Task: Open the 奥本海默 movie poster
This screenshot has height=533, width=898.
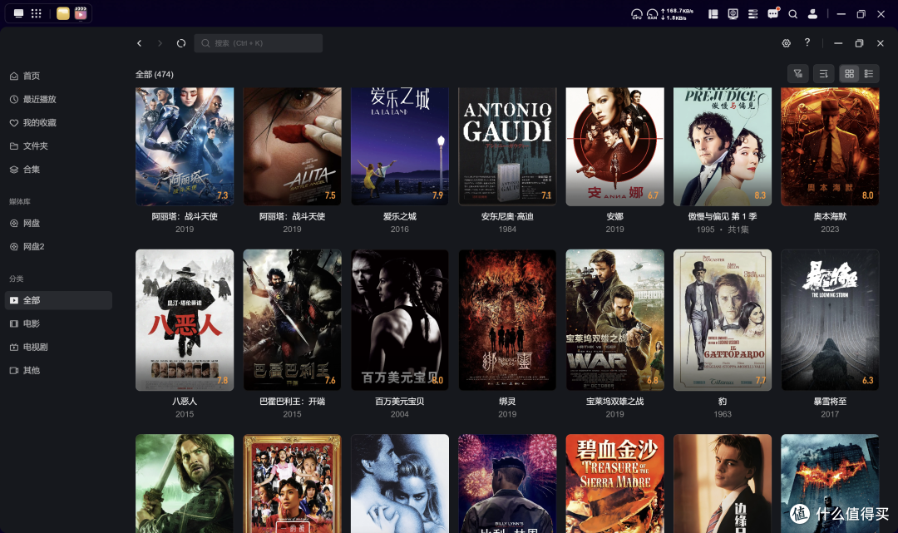Action: (x=830, y=146)
